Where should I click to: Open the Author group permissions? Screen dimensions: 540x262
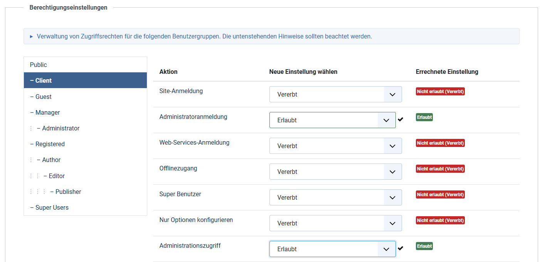[x=51, y=160]
